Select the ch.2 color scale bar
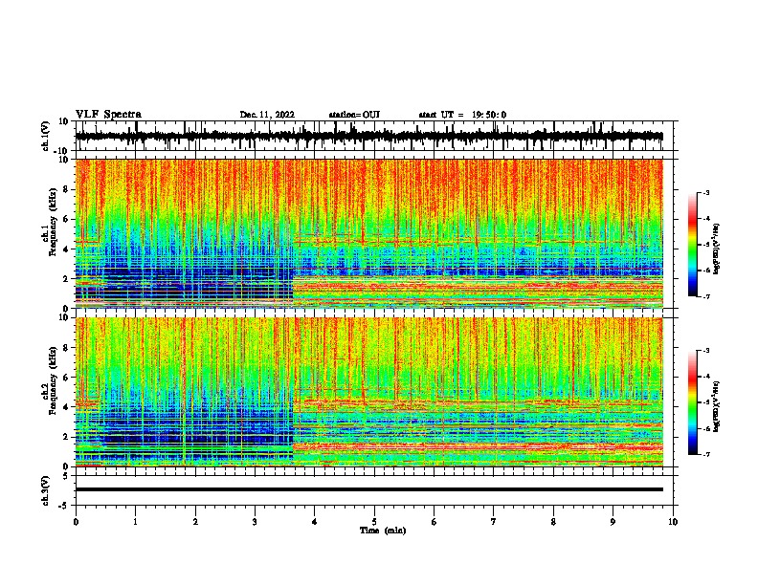The width and height of the screenshot is (758, 585). click(x=692, y=402)
